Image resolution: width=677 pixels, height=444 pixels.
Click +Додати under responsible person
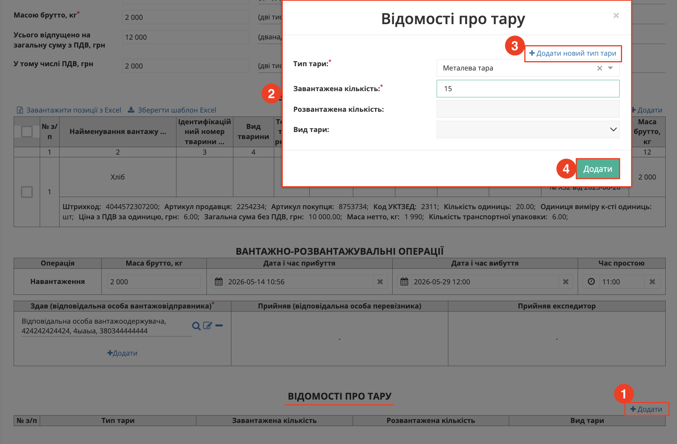(x=122, y=353)
